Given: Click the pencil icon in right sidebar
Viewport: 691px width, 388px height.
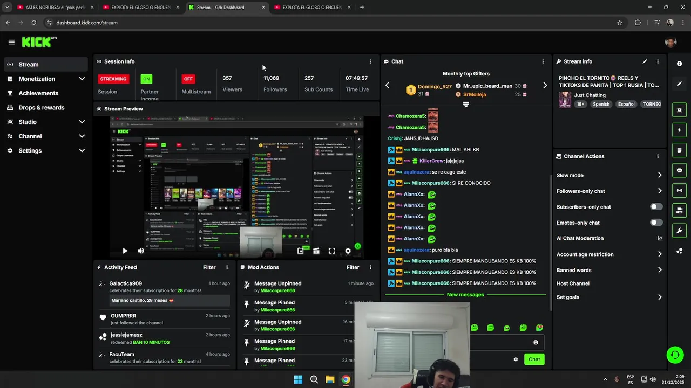Looking at the screenshot, I should 679,84.
